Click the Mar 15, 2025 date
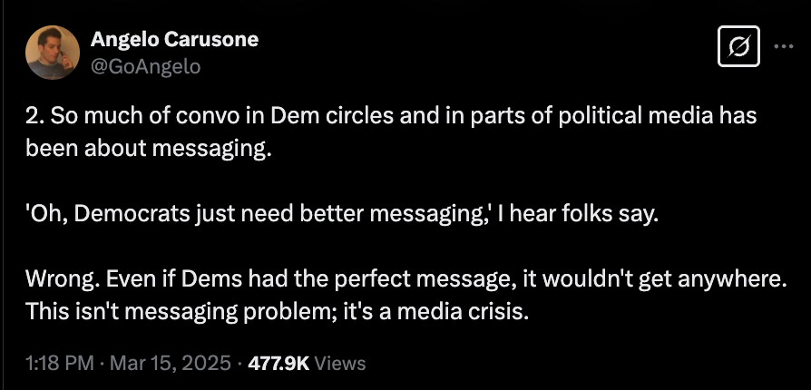Screen dimensions: 811x390 tap(171, 363)
